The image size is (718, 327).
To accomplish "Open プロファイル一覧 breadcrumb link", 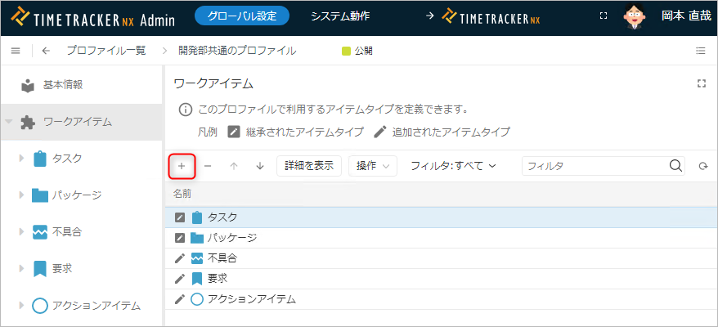I will 106,51.
